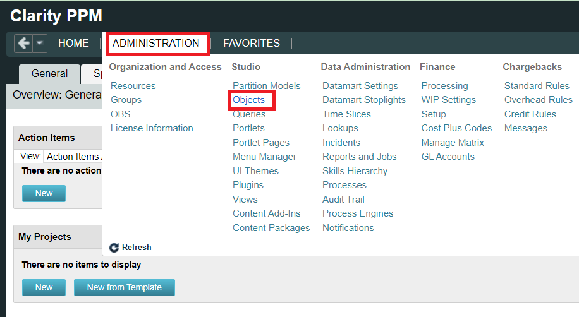Open Resources under Organization and Access

point(133,86)
